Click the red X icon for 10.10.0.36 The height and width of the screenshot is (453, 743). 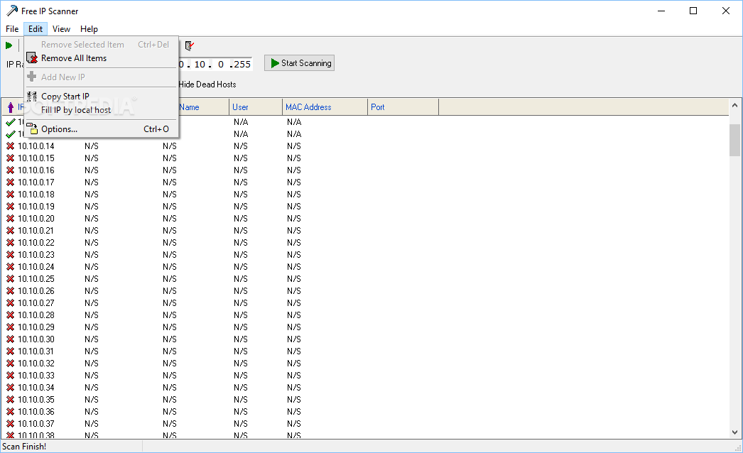(10, 412)
